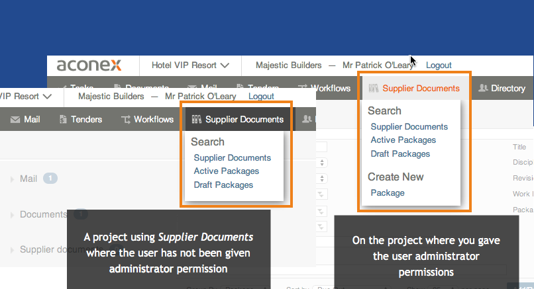
Task: Click Logout link in front window
Action: point(261,97)
